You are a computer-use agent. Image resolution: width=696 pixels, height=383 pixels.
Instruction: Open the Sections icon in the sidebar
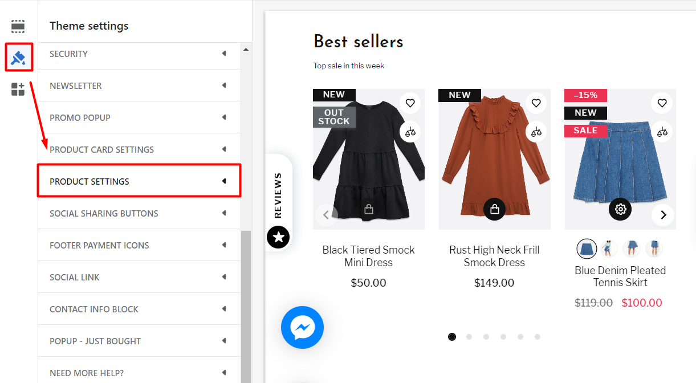18,26
